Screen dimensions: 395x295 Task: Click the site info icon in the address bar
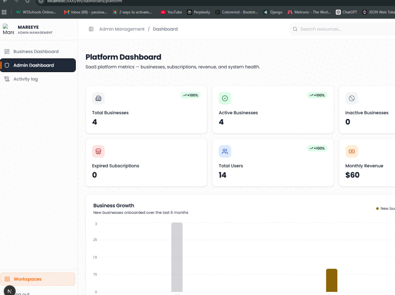[x=41, y=1]
